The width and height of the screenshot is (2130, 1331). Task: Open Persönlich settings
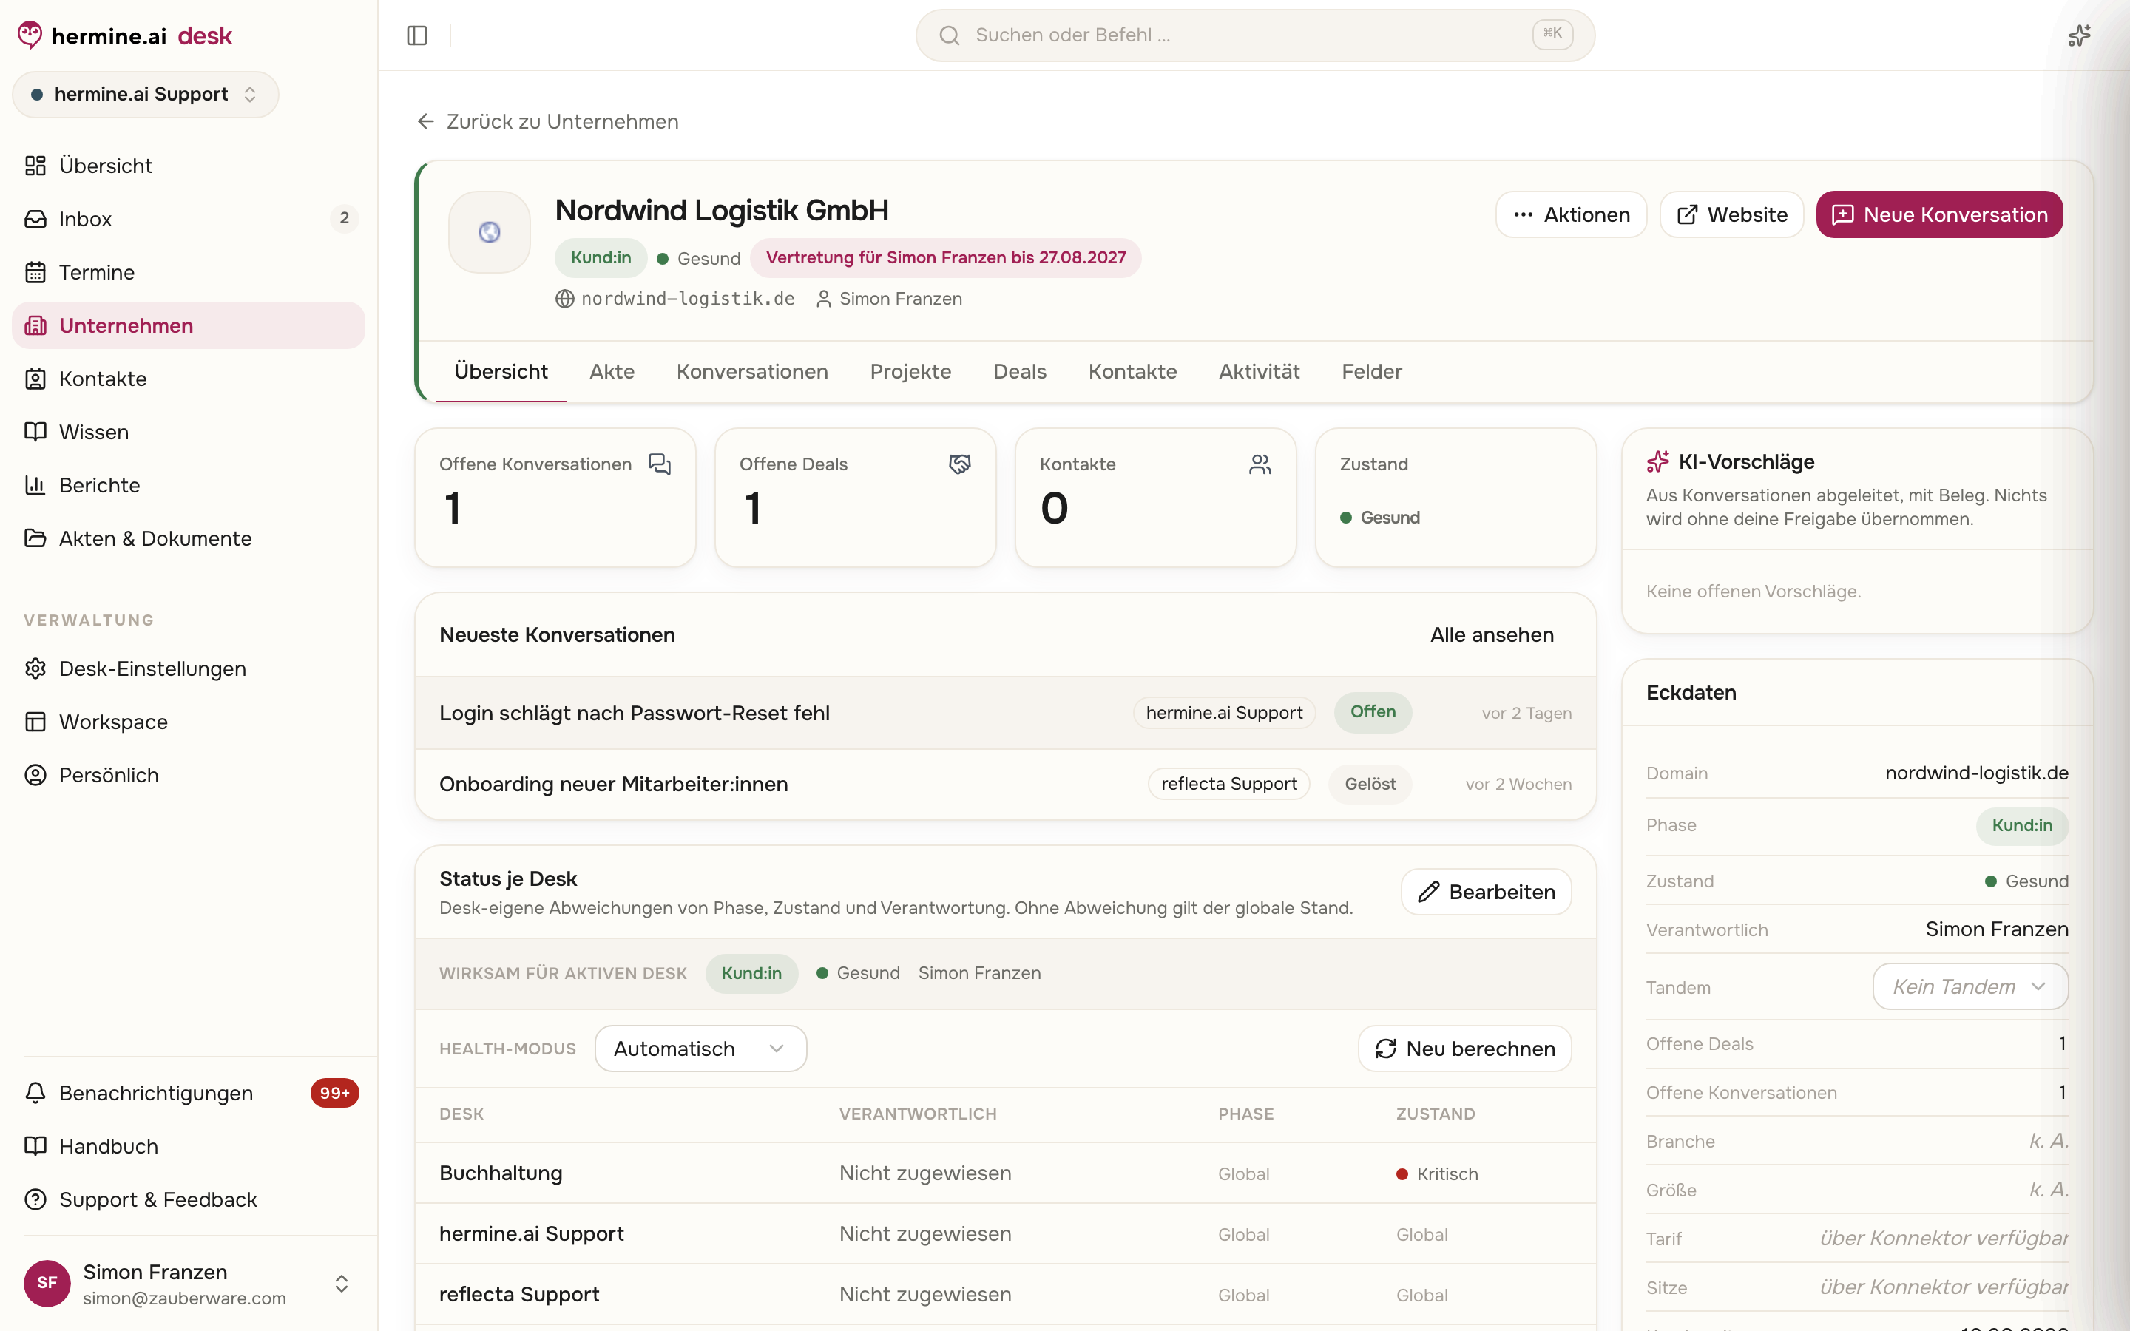[x=189, y=775]
